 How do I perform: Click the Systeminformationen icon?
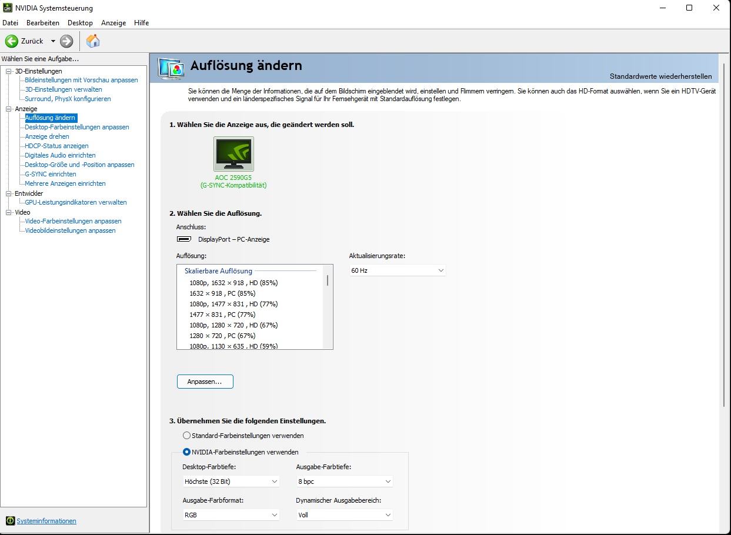tap(10, 521)
